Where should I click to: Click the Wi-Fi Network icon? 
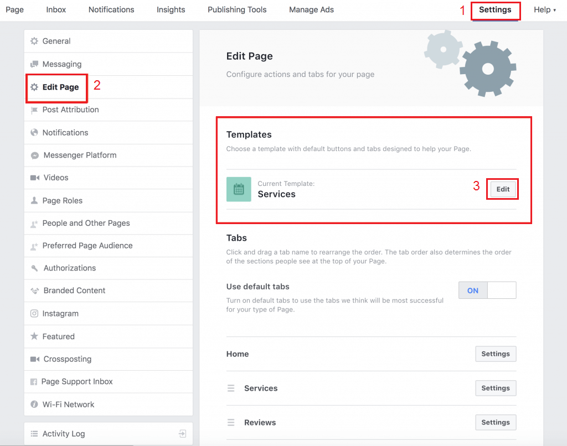click(34, 404)
